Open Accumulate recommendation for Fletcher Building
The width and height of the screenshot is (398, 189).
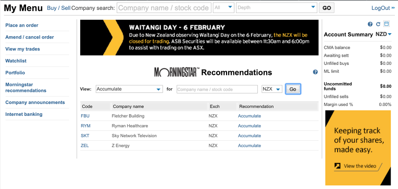(x=249, y=116)
